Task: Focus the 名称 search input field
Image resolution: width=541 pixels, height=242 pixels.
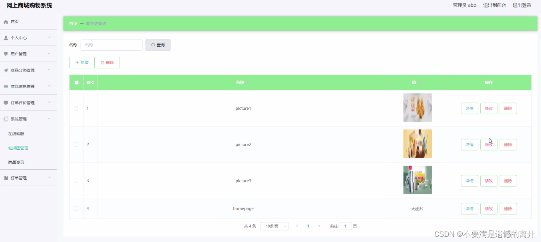Action: tap(111, 45)
